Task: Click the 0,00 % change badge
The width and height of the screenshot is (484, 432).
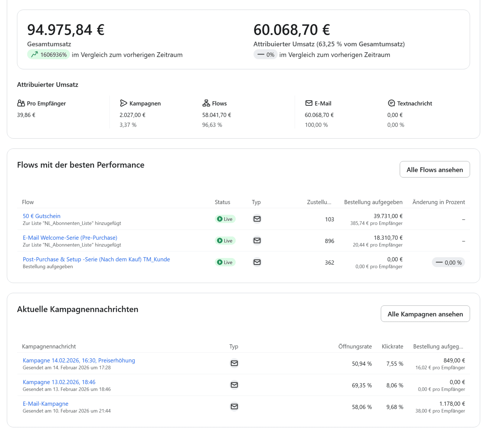Action: [448, 263]
